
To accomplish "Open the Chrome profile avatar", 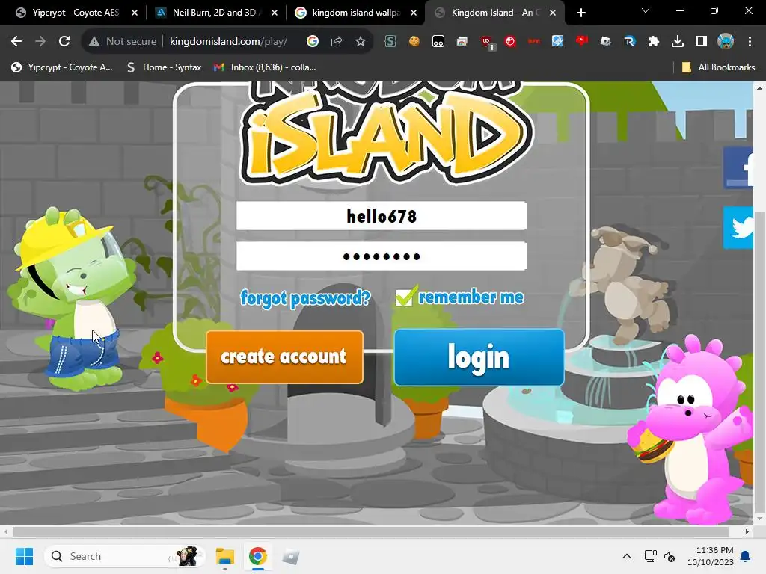I will 726,42.
